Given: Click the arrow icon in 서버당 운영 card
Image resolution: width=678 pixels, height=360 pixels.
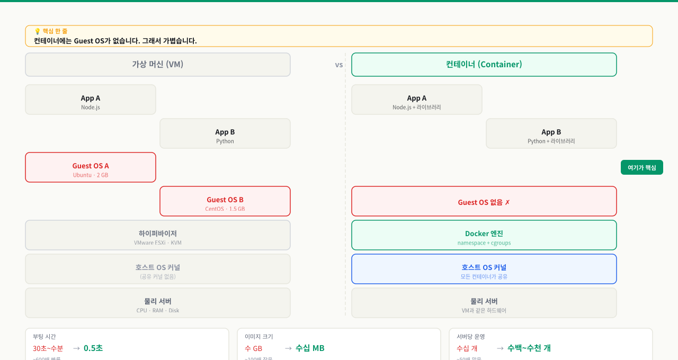Looking at the screenshot, I should [x=500, y=348].
